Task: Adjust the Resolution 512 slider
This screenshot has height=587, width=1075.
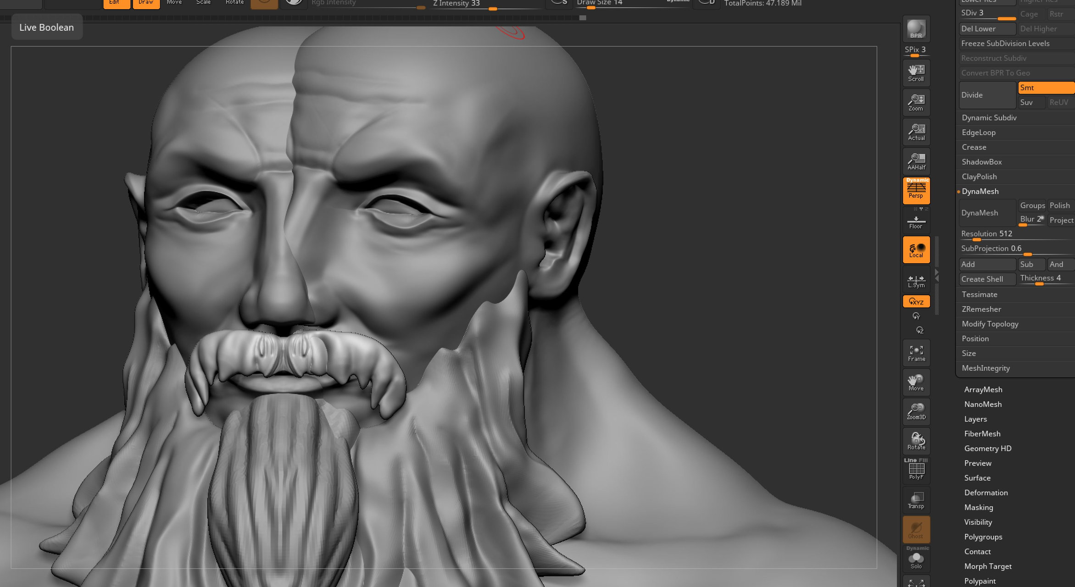Action: (1016, 234)
